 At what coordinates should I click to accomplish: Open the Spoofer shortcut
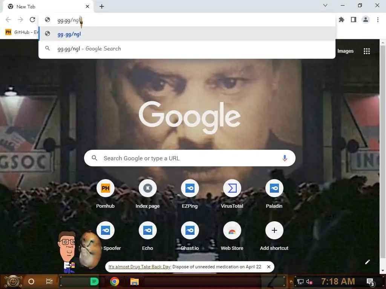point(106,236)
